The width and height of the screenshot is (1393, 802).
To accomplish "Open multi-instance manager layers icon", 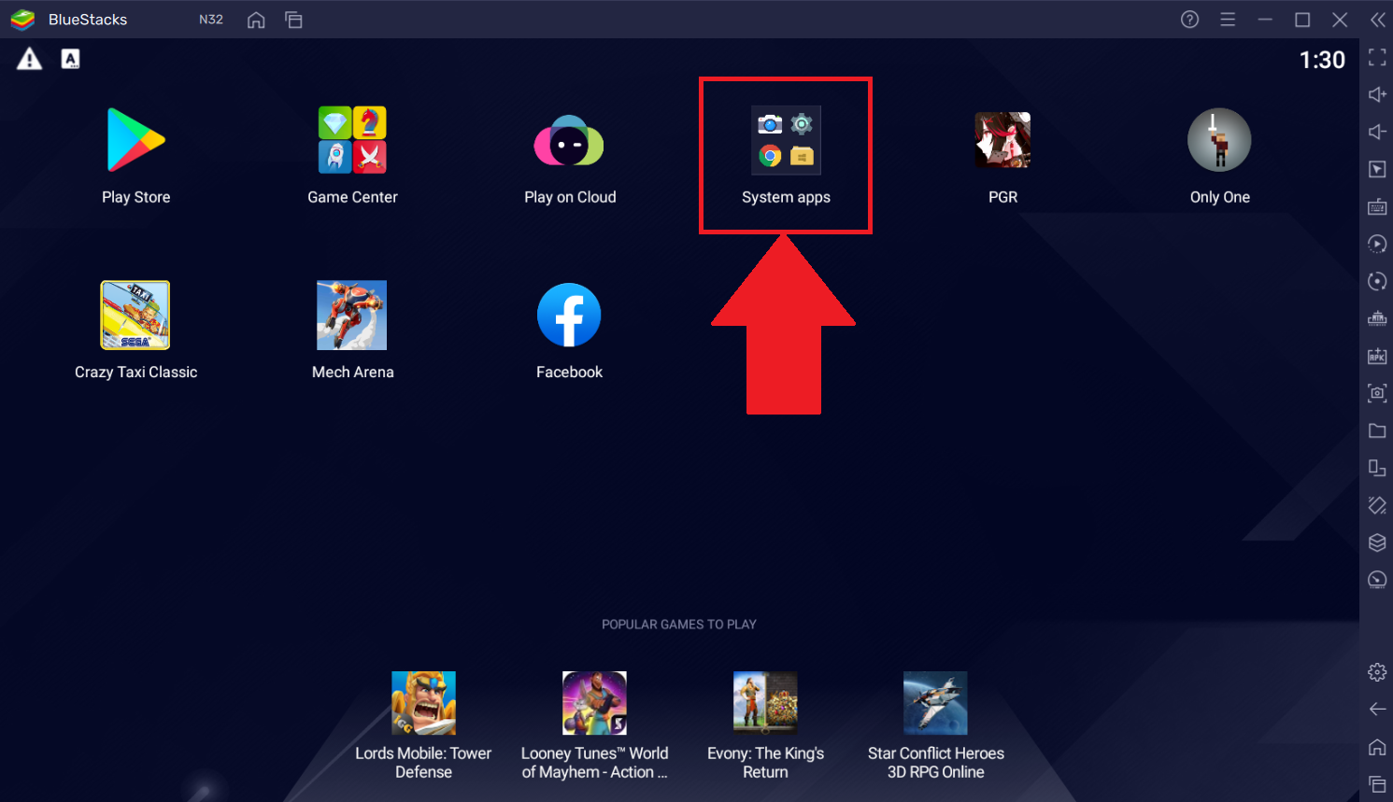I will point(1377,542).
